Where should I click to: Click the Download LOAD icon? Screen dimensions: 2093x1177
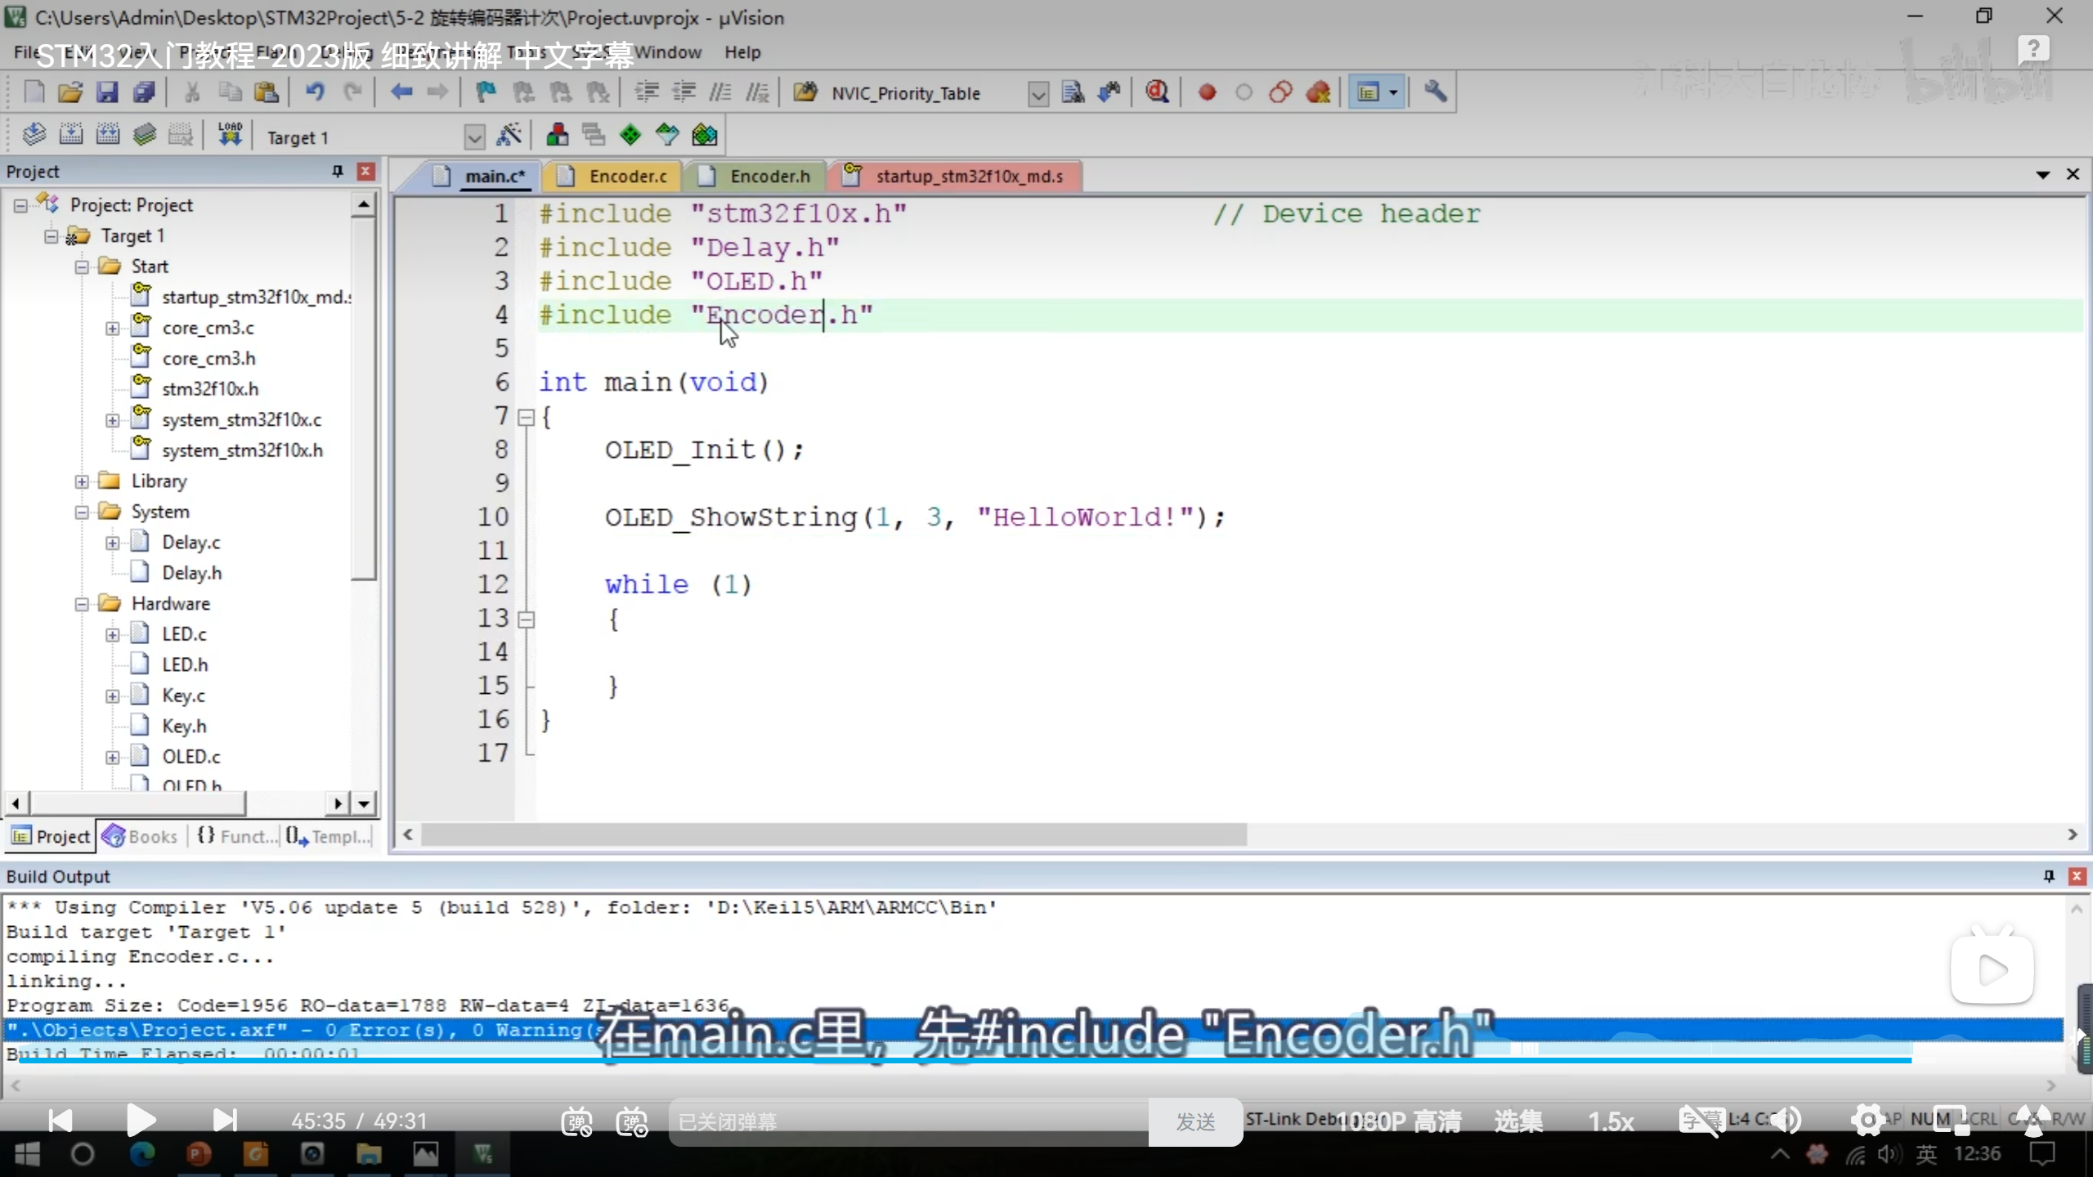[230, 135]
